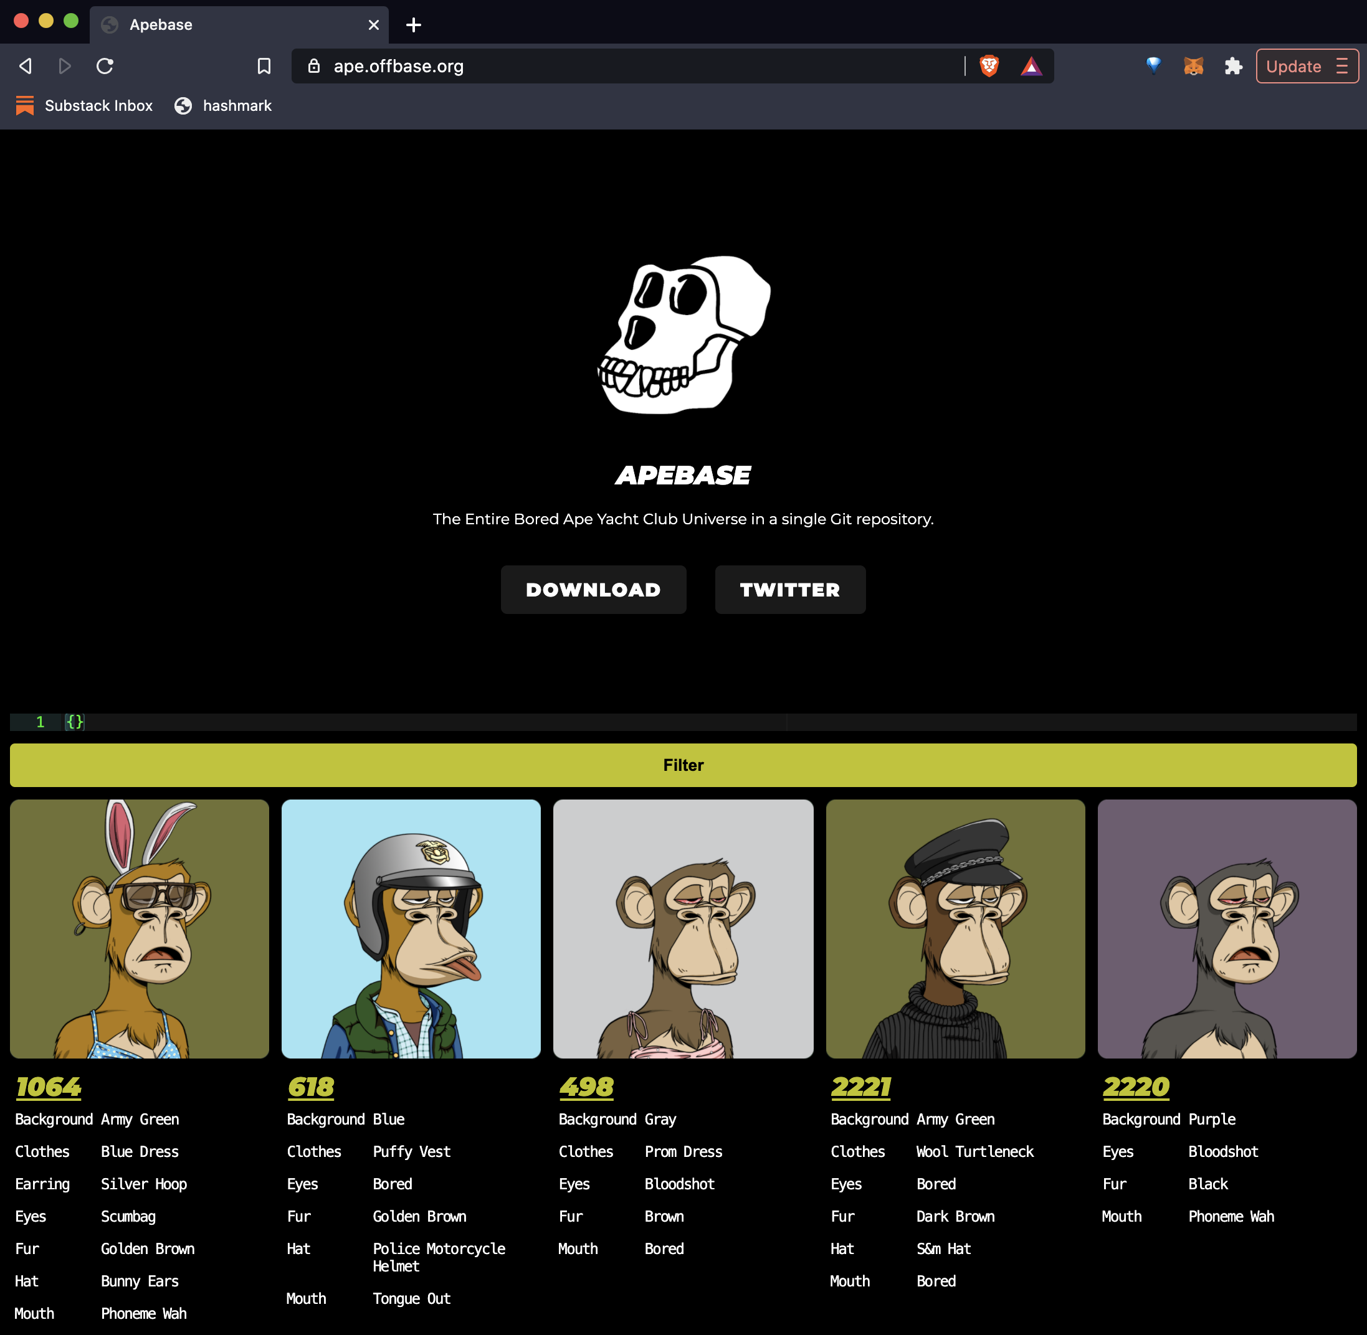
Task: Open Brave Shields lion icon
Action: pyautogui.click(x=989, y=66)
